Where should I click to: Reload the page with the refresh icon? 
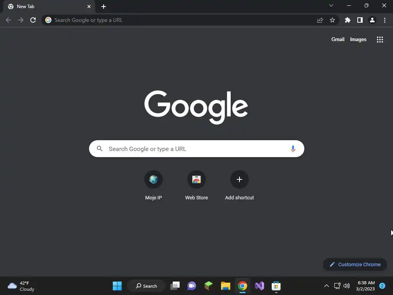(33, 20)
